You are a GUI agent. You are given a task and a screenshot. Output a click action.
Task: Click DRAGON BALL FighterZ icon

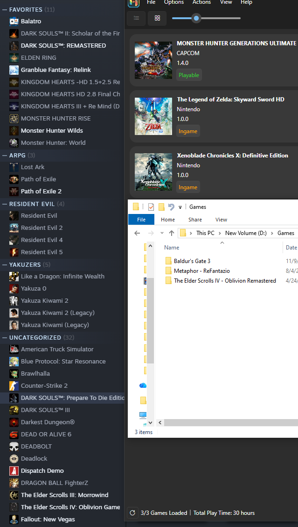pos(14,483)
